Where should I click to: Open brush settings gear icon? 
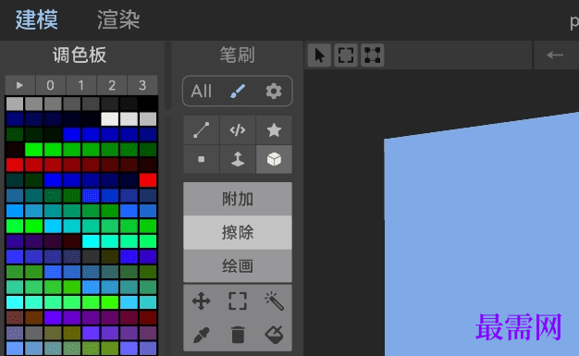274,91
